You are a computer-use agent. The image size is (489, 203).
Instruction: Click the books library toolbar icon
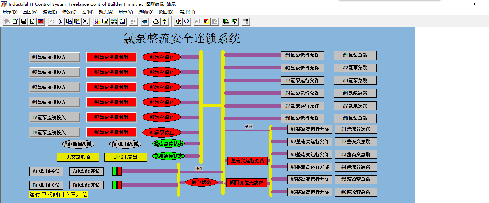pos(226,22)
